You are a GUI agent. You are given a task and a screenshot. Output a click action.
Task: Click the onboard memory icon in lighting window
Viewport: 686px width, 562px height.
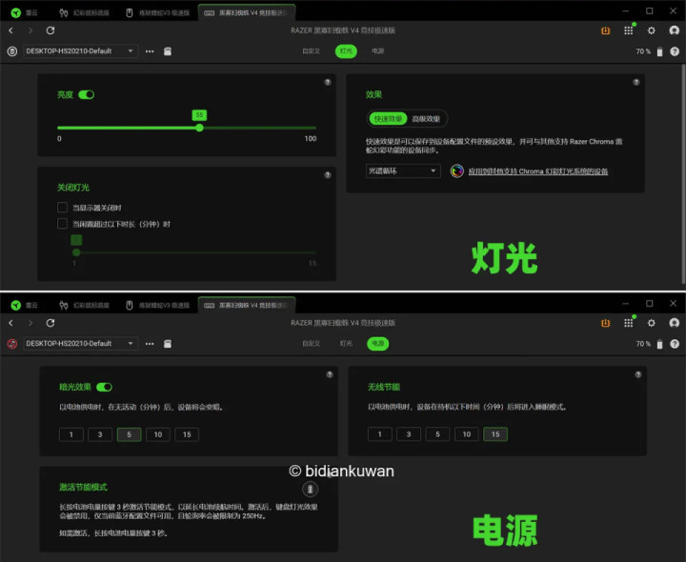[x=168, y=51]
